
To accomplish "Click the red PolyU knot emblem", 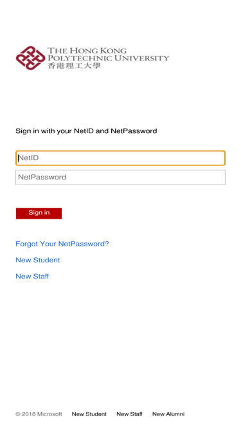I will 30,58.
